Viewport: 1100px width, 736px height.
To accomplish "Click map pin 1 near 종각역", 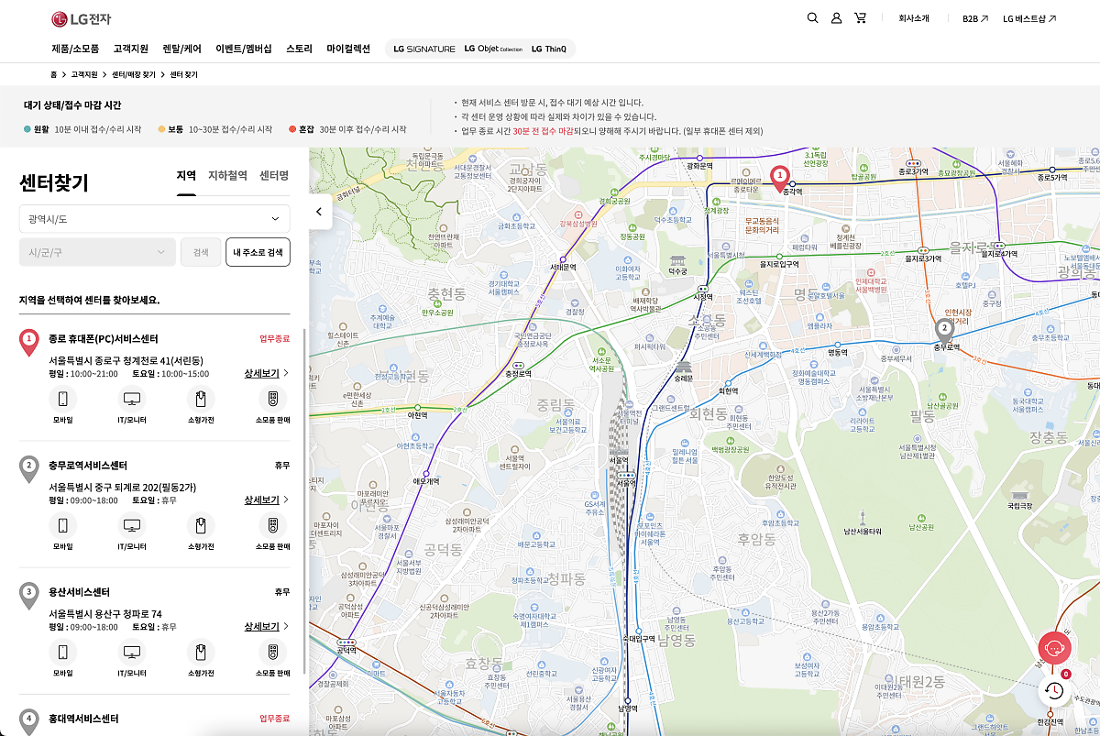I will (780, 179).
